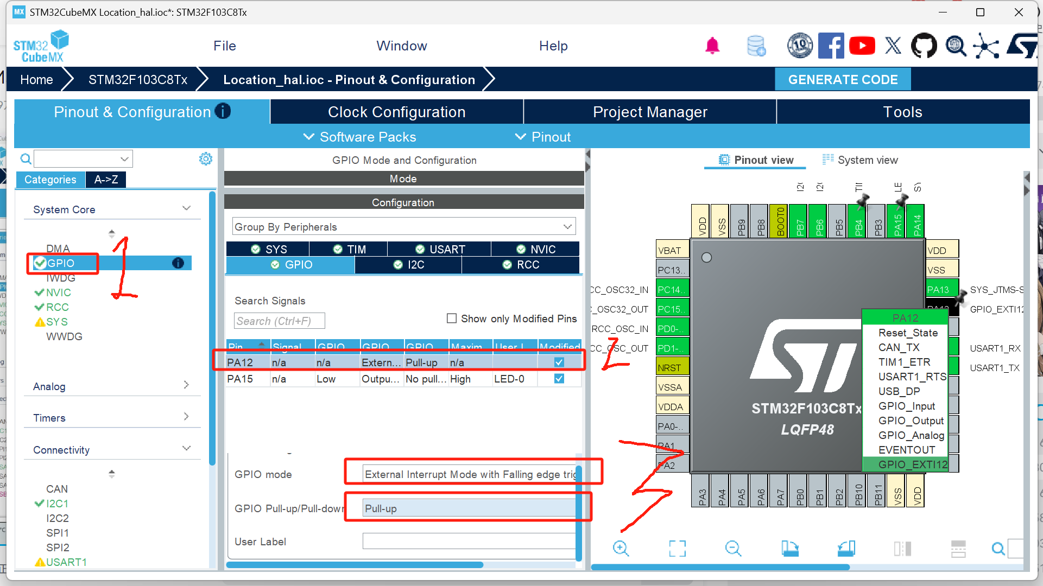Zoom in on the chip pinout view
This screenshot has height=586, width=1043.
click(x=621, y=549)
